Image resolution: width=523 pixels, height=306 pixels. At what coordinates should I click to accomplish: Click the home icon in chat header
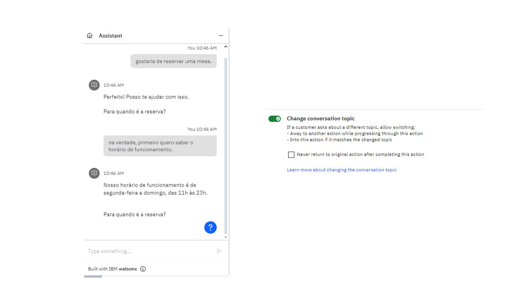(x=90, y=36)
